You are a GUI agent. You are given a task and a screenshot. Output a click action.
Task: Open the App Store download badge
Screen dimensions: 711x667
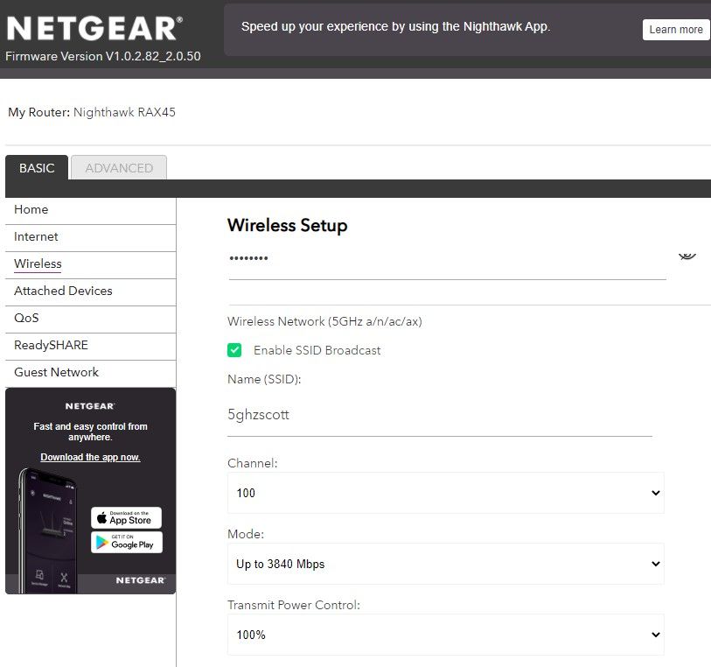pyautogui.click(x=125, y=517)
